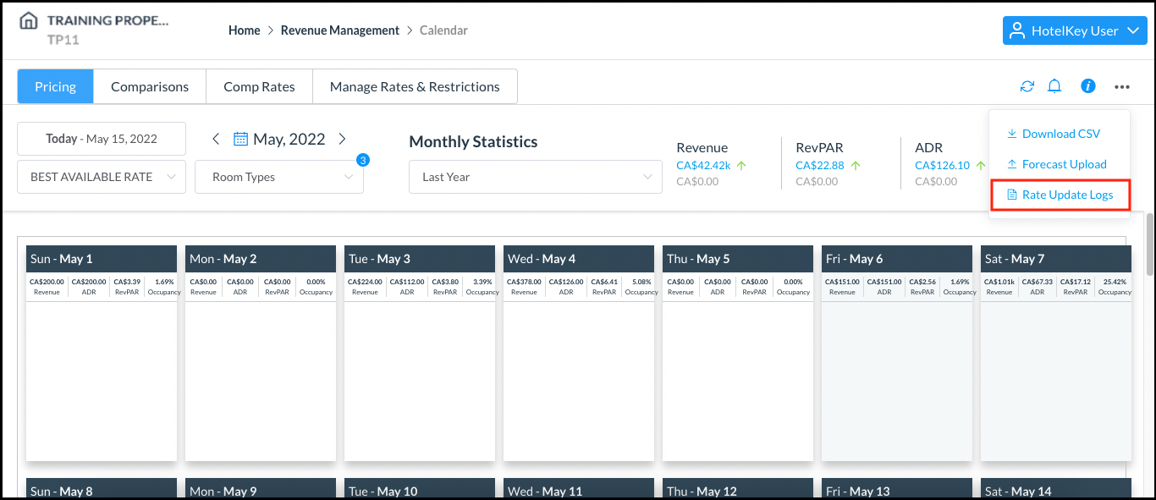The height and width of the screenshot is (500, 1156).
Task: Navigate to previous month using left chevron
Action: coord(216,138)
